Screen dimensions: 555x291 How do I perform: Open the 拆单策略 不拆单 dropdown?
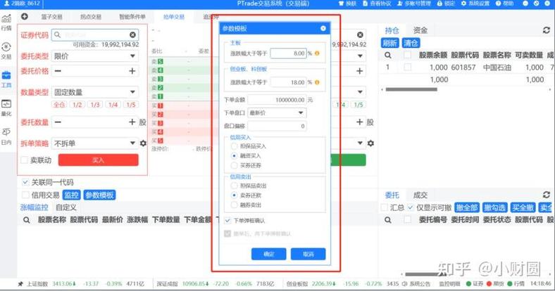click(x=95, y=143)
